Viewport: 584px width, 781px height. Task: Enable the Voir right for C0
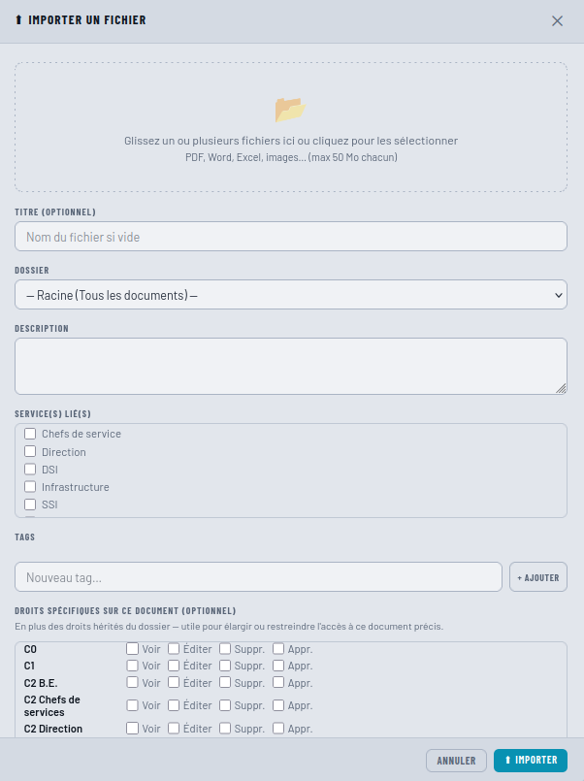coord(133,648)
